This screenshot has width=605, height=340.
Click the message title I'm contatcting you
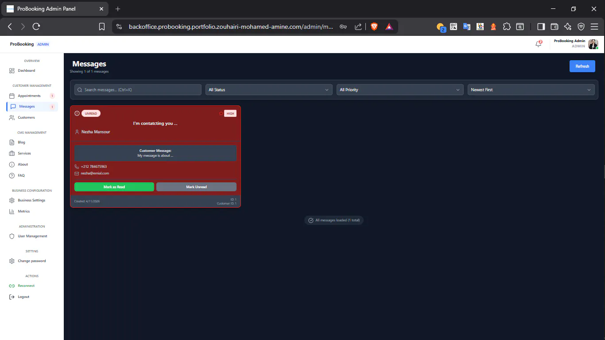point(155,124)
